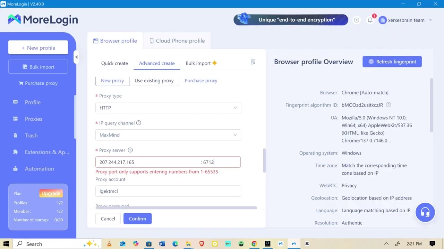Viewport: 444px width, 249px height.
Task: Switch to the Cloud Phone profile tab
Action: click(x=177, y=41)
